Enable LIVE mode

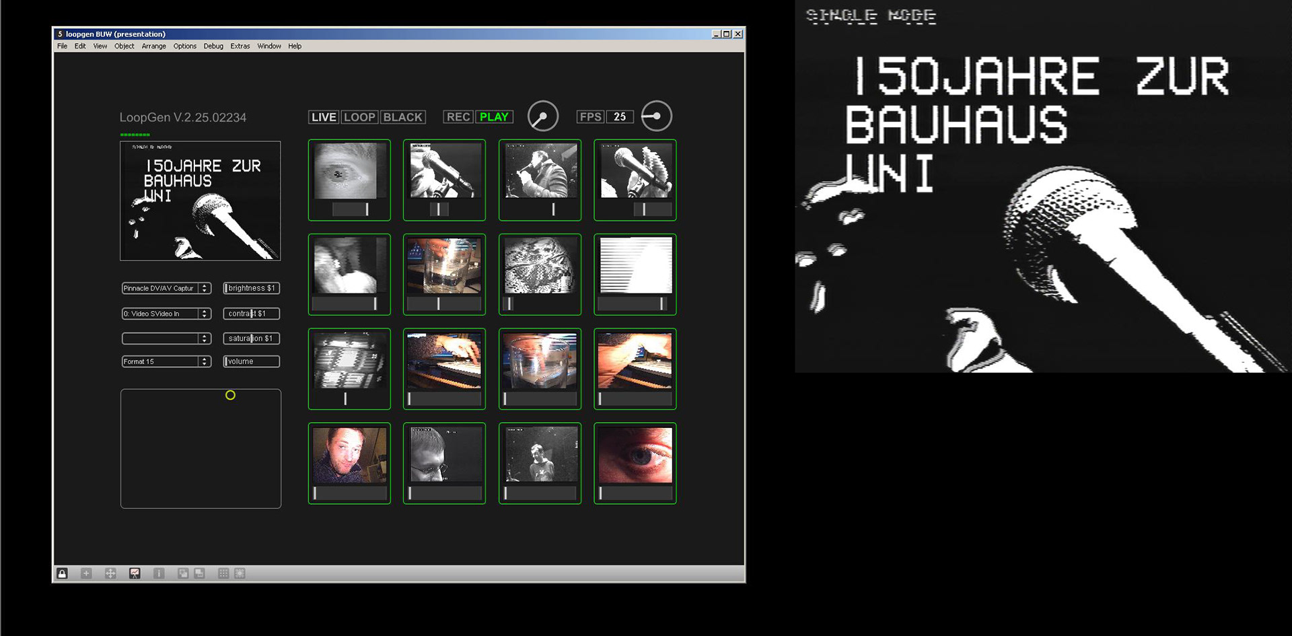tap(324, 117)
